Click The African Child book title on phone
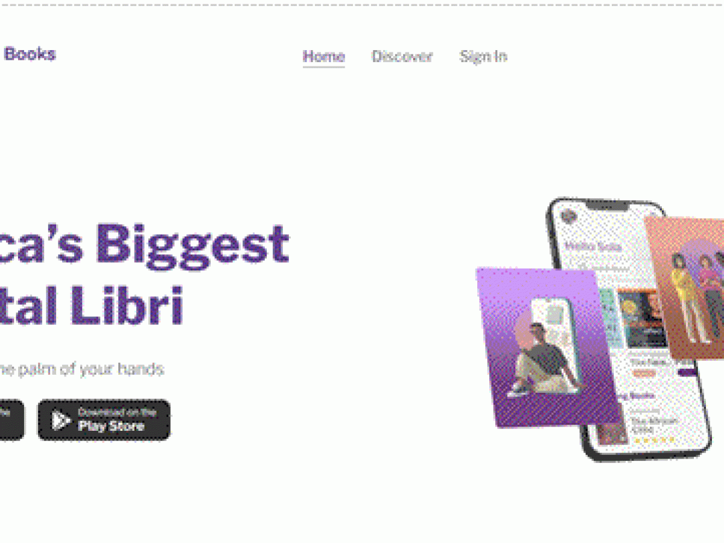This screenshot has height=543, width=724. [655, 425]
